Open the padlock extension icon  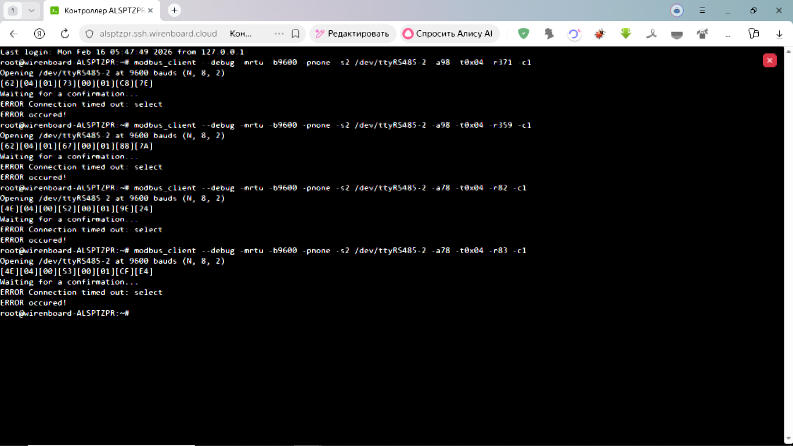[x=702, y=34]
